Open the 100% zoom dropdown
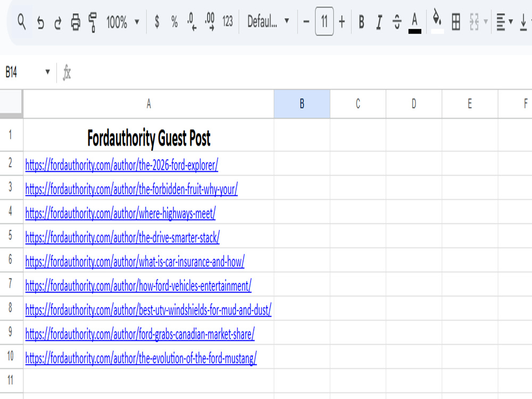Viewport: 532px width, 399px height. click(123, 22)
